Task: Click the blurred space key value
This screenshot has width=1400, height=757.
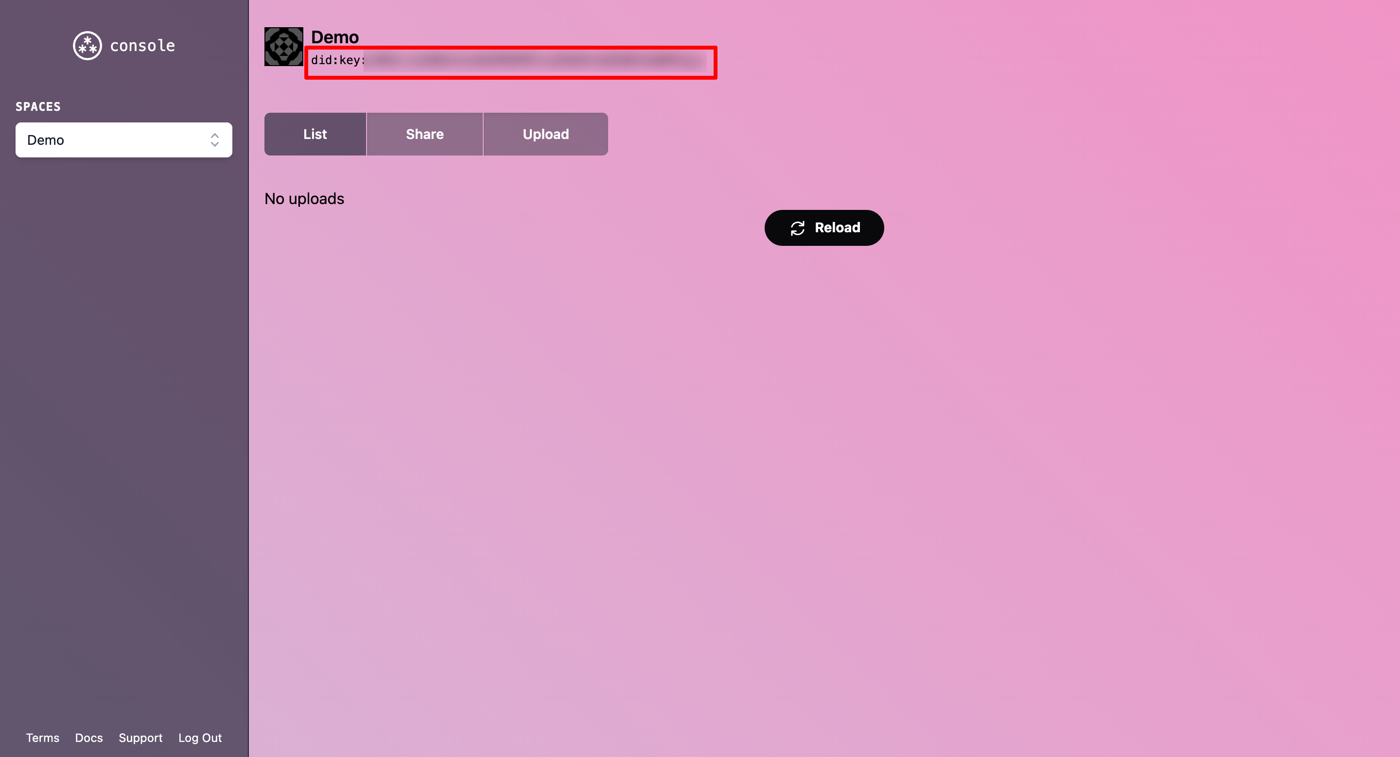Action: pyautogui.click(x=535, y=61)
